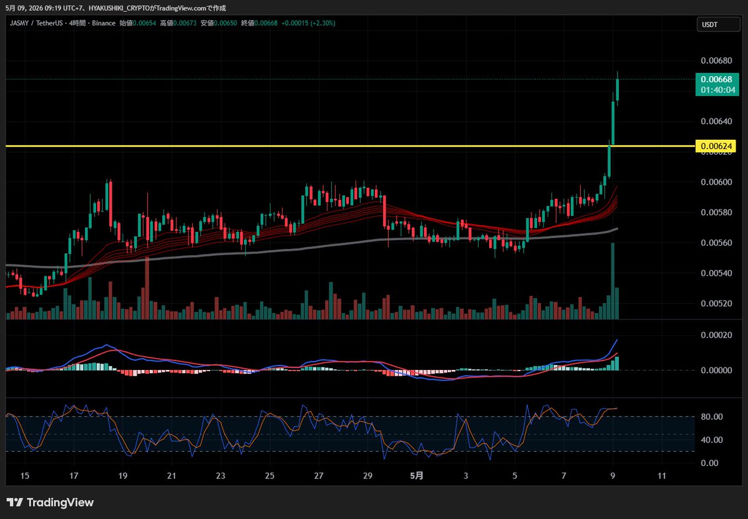Screen dimensions: 748x519
Task: Click the +0.00015 (+2.30%) change value
Action: pos(308,23)
